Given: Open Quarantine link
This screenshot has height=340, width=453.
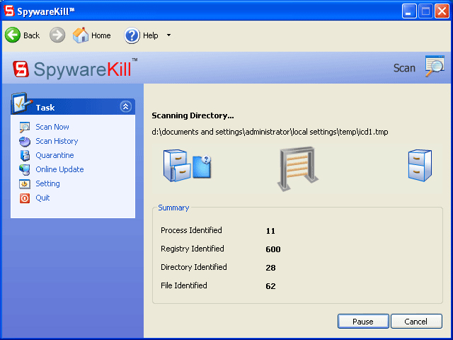Looking at the screenshot, I should point(55,155).
